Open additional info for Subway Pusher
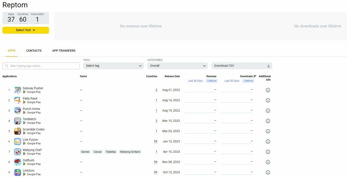Screen dimensions: 347x178 click(x=268, y=90)
